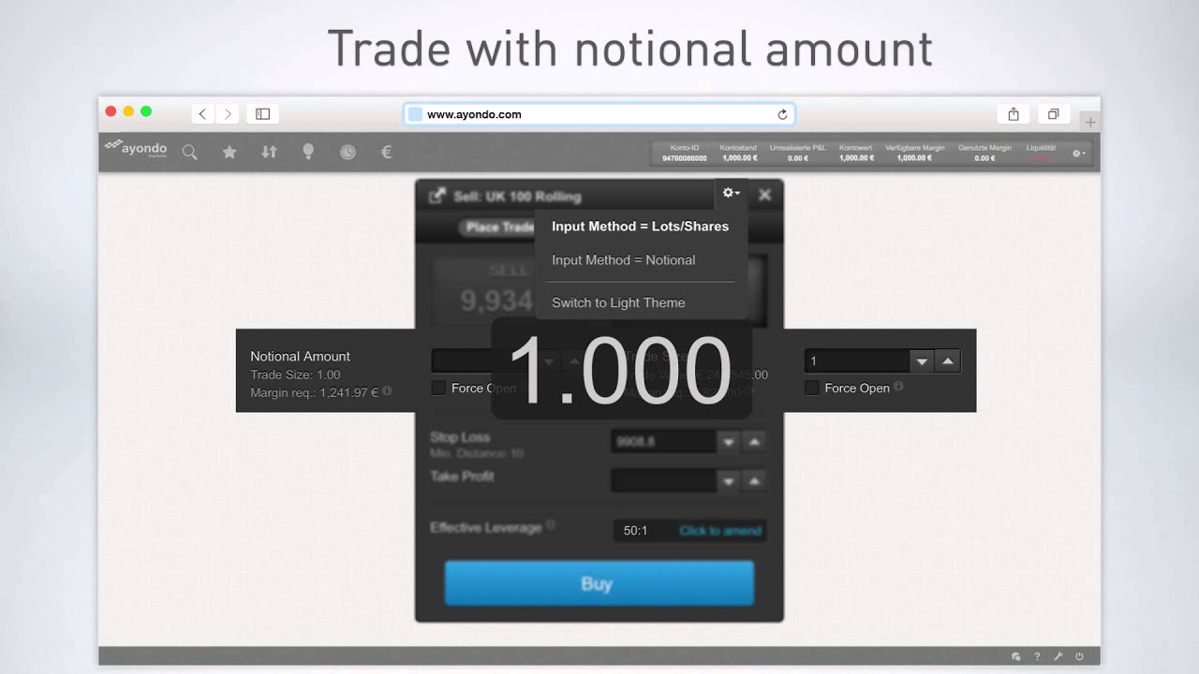The width and height of the screenshot is (1199, 674).
Task: Open the wrench settings icon in footer
Action: point(1058,657)
